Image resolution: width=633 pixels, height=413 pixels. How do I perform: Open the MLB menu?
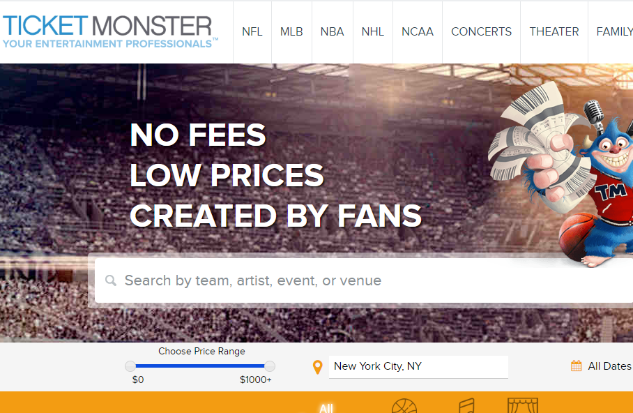click(291, 32)
